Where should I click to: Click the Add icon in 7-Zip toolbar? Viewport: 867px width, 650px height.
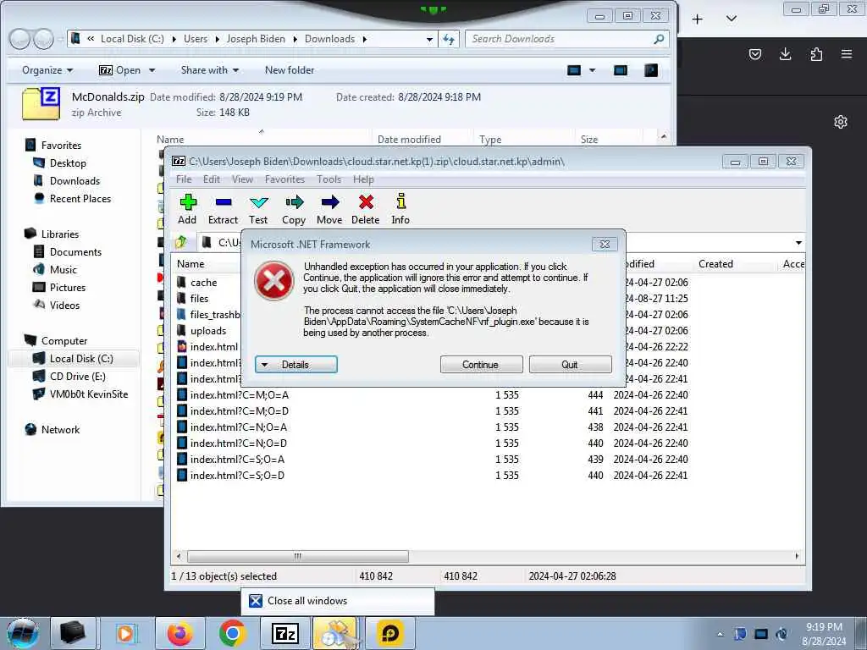point(188,202)
